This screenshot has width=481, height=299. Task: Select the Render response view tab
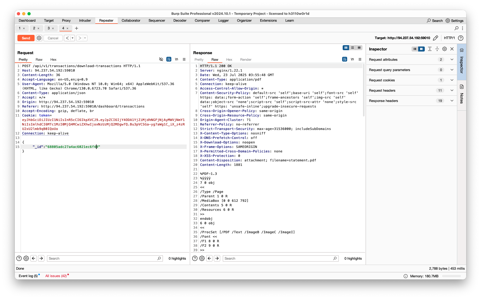pyautogui.click(x=246, y=60)
